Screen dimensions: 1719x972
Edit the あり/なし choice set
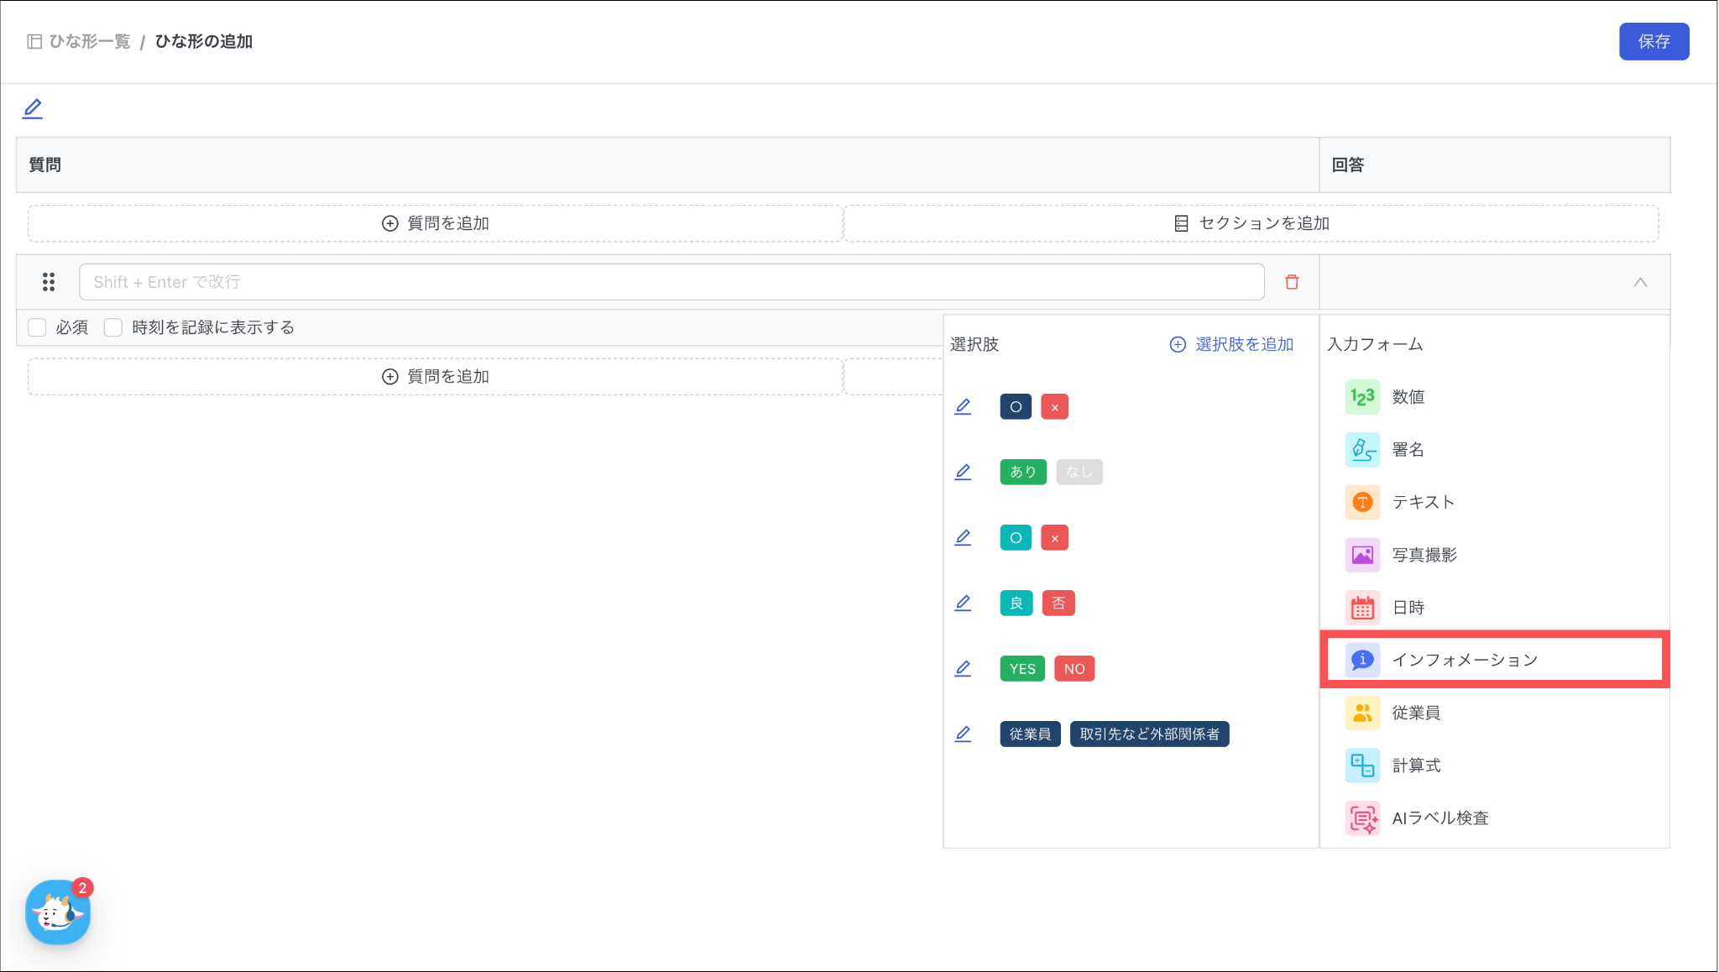963,473
